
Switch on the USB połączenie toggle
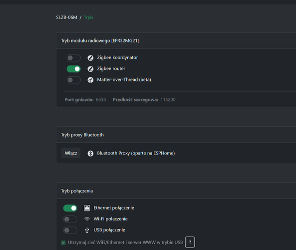(70, 230)
